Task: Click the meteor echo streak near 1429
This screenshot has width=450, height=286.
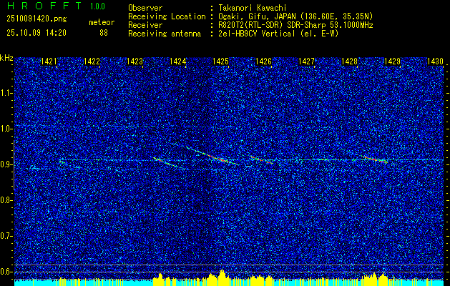Action: (376, 159)
